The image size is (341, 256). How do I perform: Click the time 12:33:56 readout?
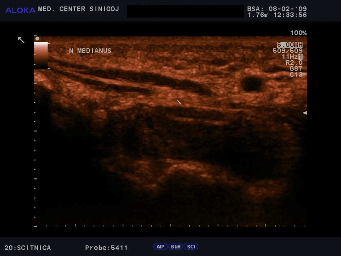tap(290, 15)
